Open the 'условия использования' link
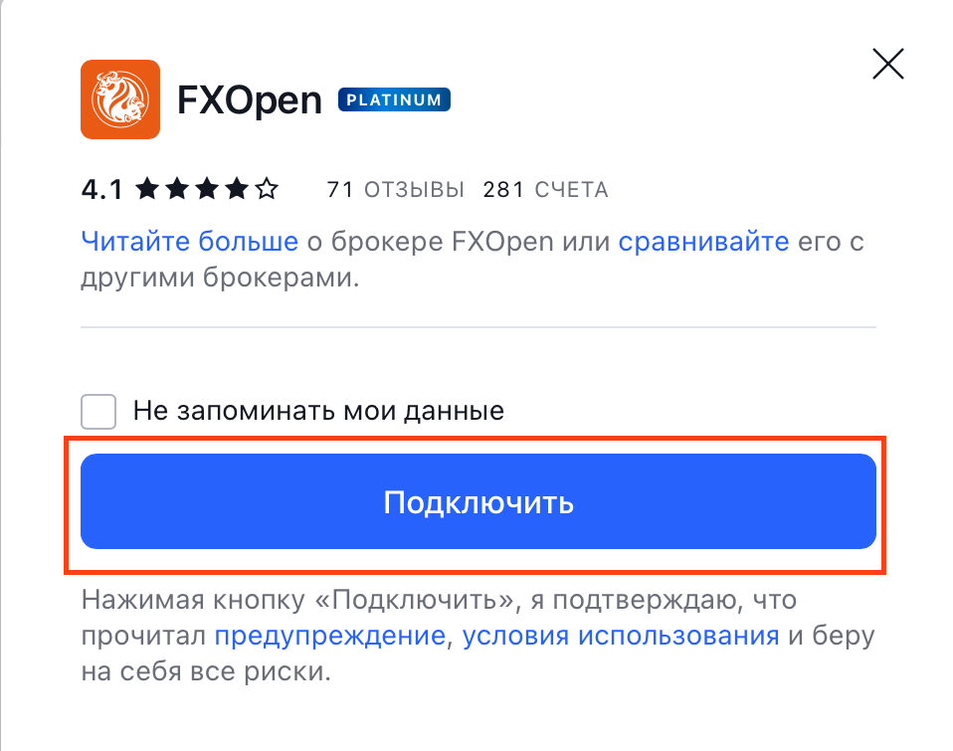This screenshot has height=751, width=953. 621,637
